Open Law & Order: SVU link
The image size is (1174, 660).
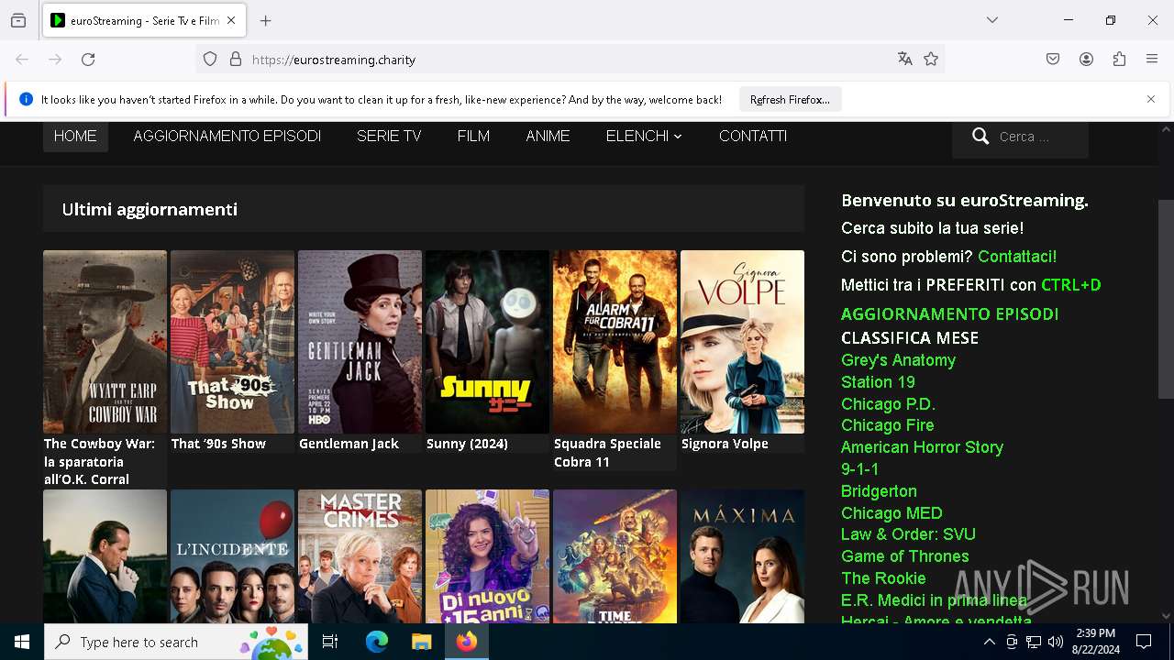pos(908,534)
